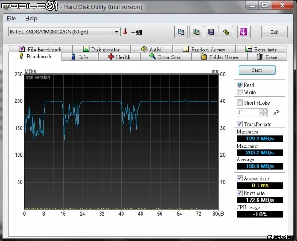Viewport: 297px width, 241px height.
Task: Switch to the Erase tab
Action: coord(267,57)
